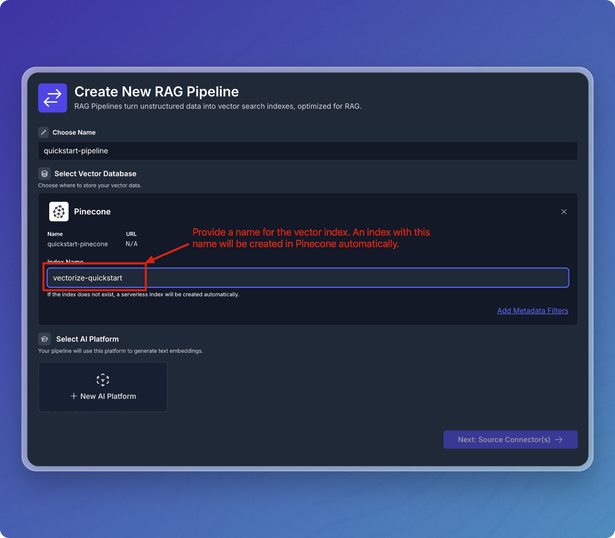
Task: Click the 'Choose Name' label
Action: tap(74, 132)
